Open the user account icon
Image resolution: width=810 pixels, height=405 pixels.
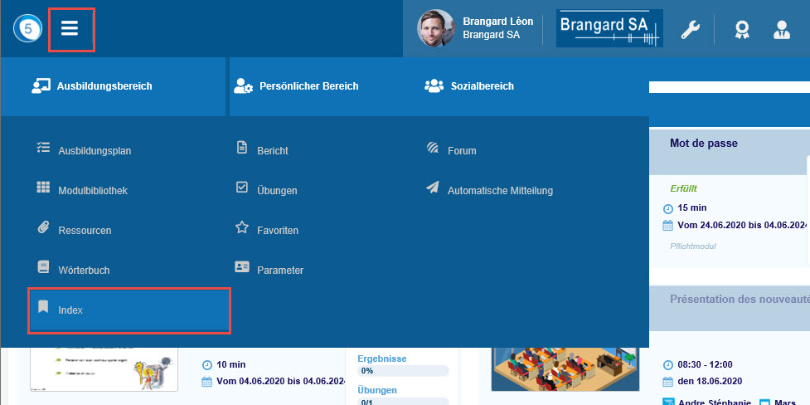point(781,30)
